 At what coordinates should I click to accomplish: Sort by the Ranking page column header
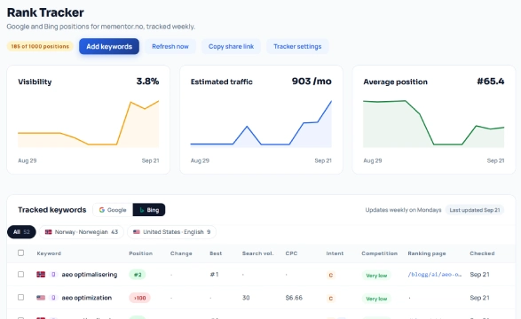[x=427, y=253]
